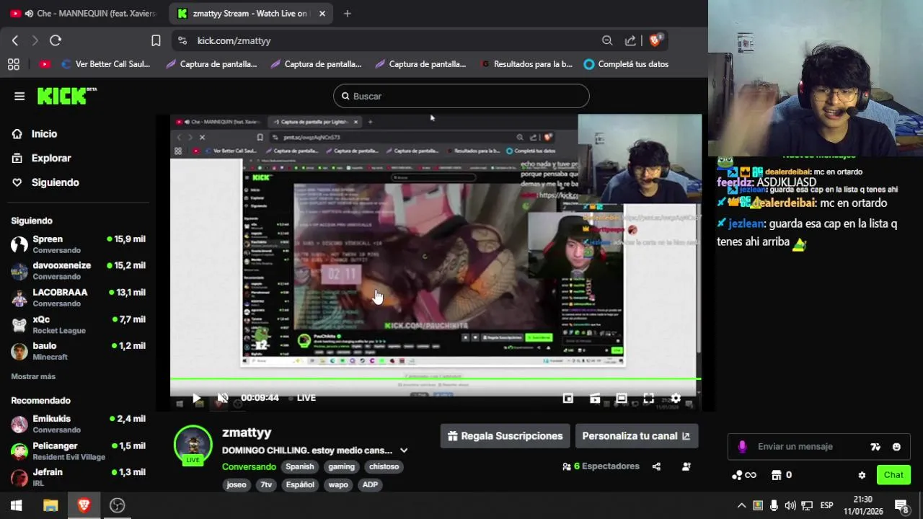The height and width of the screenshot is (519, 923).
Task: Show the 6 Espectadores viewer list
Action: point(601,466)
